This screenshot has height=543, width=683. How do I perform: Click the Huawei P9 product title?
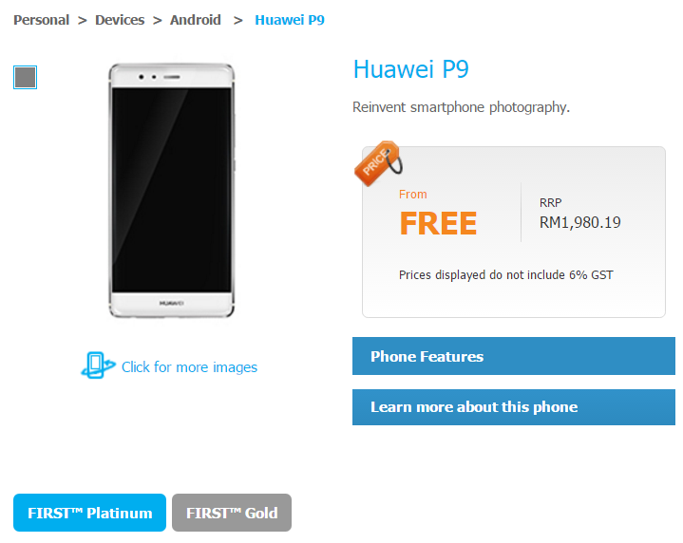click(410, 69)
